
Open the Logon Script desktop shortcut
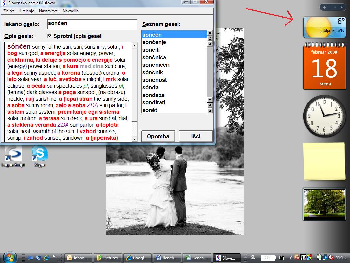13,154
